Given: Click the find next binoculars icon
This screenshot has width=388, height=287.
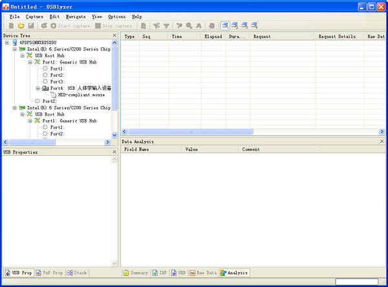Looking at the screenshot, I should coord(199,26).
